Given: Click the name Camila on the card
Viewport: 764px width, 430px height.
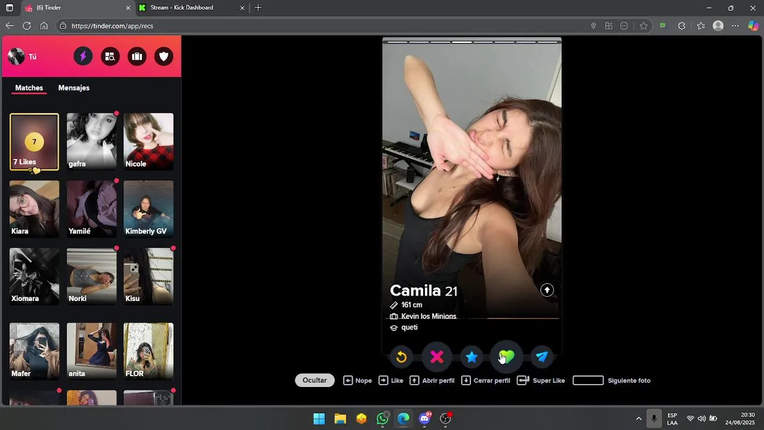Looking at the screenshot, I should coord(415,291).
